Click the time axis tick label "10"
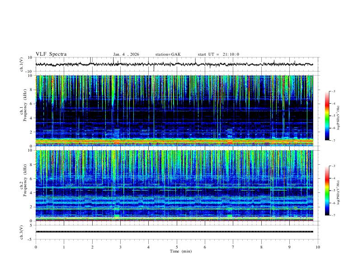This screenshot has height=277, width=358. coord(318,247)
